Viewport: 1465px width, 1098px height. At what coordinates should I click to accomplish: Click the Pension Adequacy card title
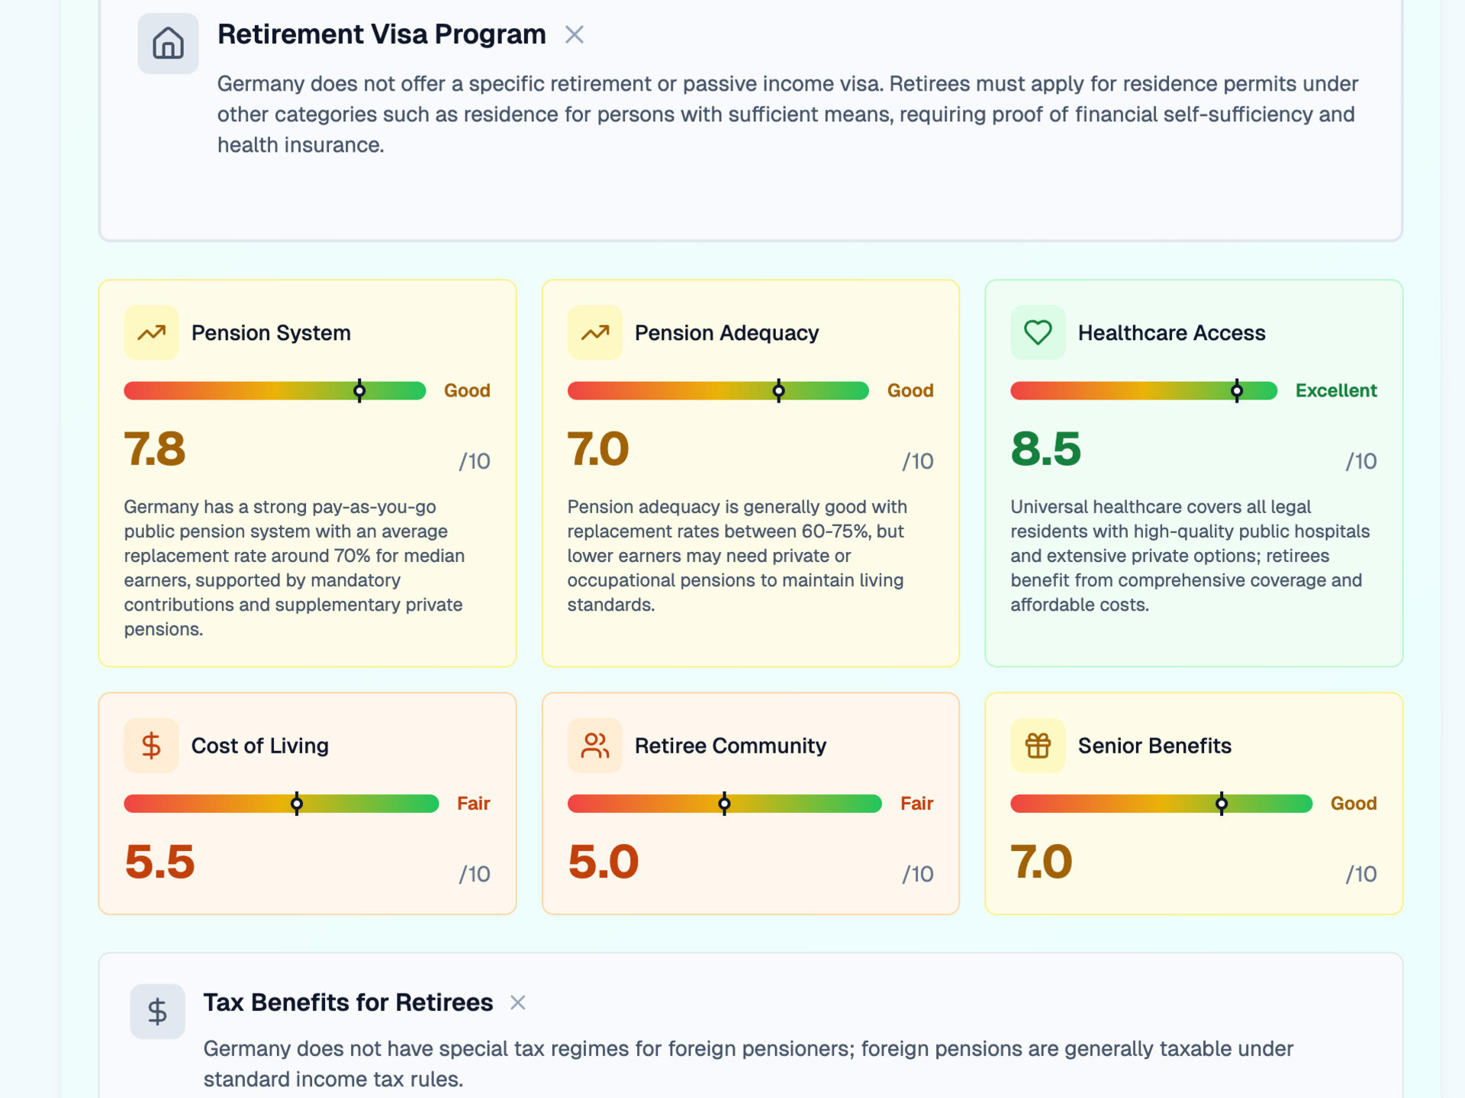tap(726, 332)
